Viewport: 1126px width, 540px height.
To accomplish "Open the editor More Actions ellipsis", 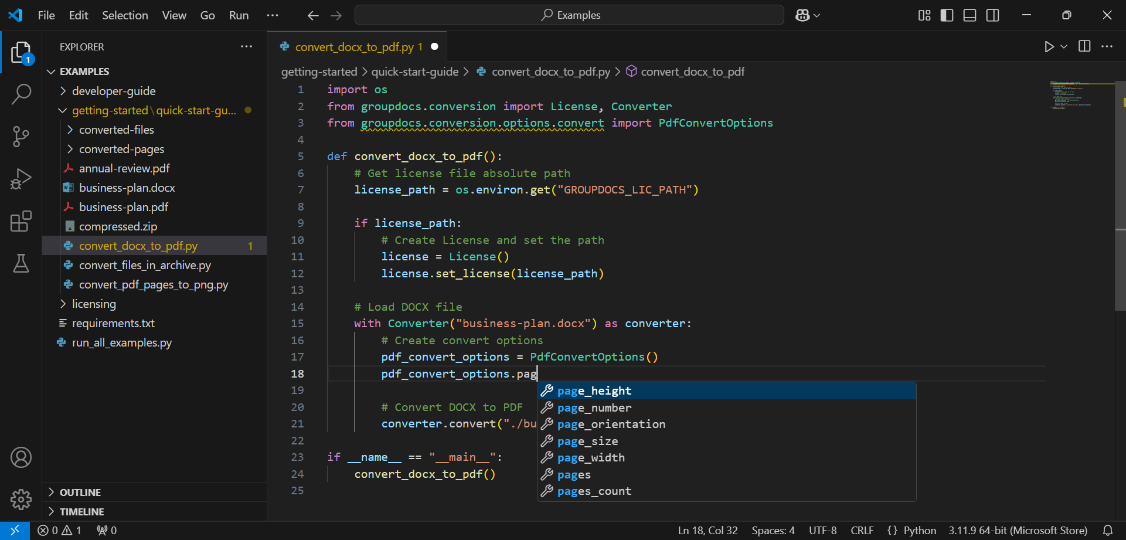I will [1107, 46].
